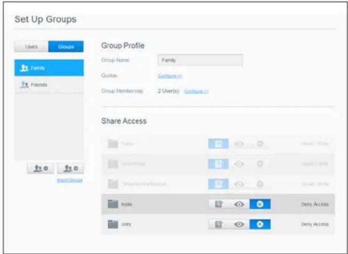Click Deny Access label on leslie row
The image size is (348, 254).
(315, 204)
